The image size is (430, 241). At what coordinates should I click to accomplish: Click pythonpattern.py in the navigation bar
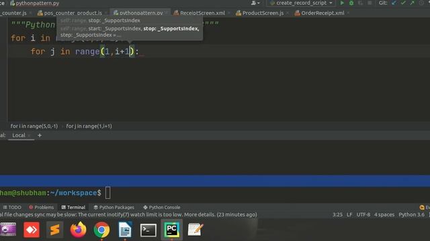(34, 3)
